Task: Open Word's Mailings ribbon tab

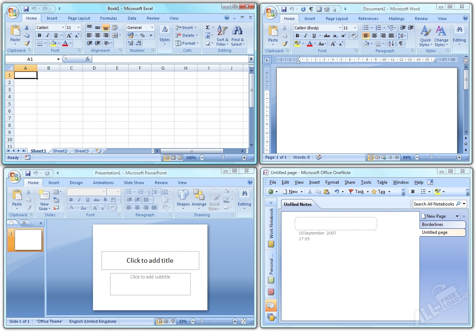Action: tap(397, 19)
